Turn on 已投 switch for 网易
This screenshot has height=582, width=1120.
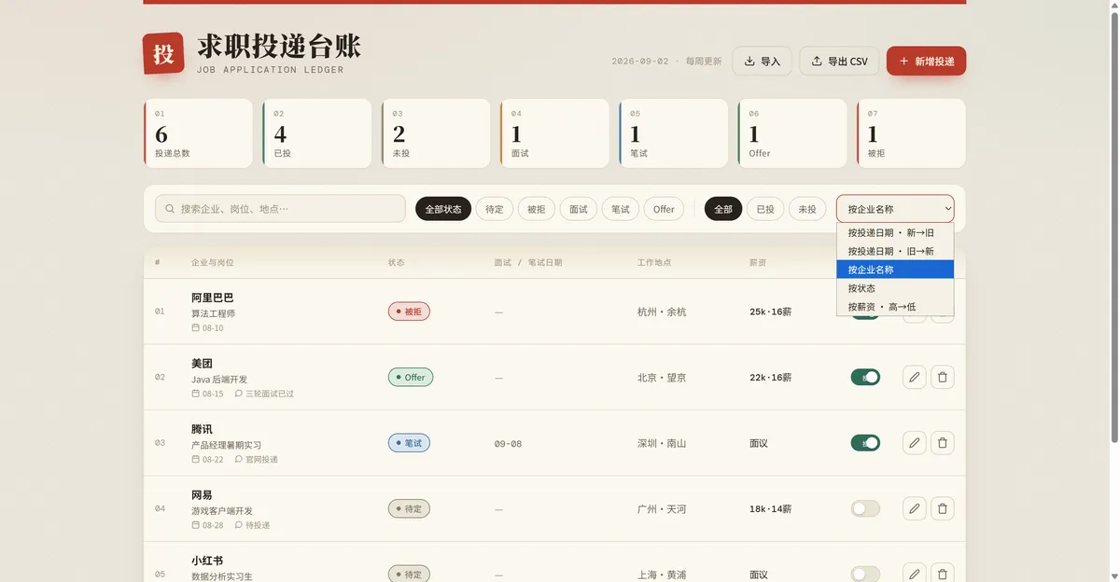[x=865, y=508]
